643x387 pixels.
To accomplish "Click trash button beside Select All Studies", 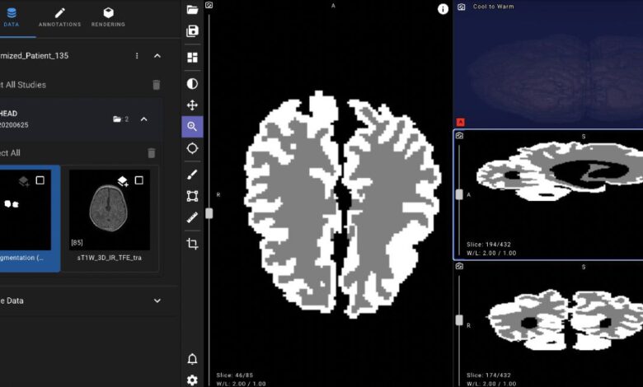I will (157, 85).
